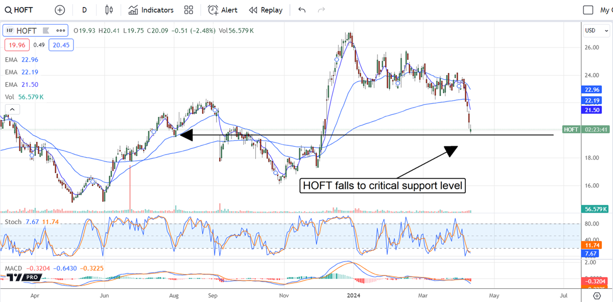The width and height of the screenshot is (613, 302).
Task: Collapse the indicator legend with chevron
Action: [11, 109]
